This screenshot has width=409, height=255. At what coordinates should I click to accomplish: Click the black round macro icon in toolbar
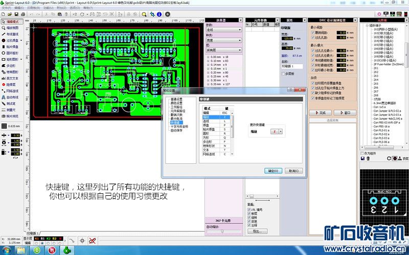(168, 14)
